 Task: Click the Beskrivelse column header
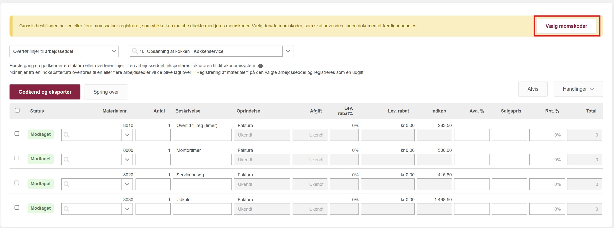coord(188,111)
